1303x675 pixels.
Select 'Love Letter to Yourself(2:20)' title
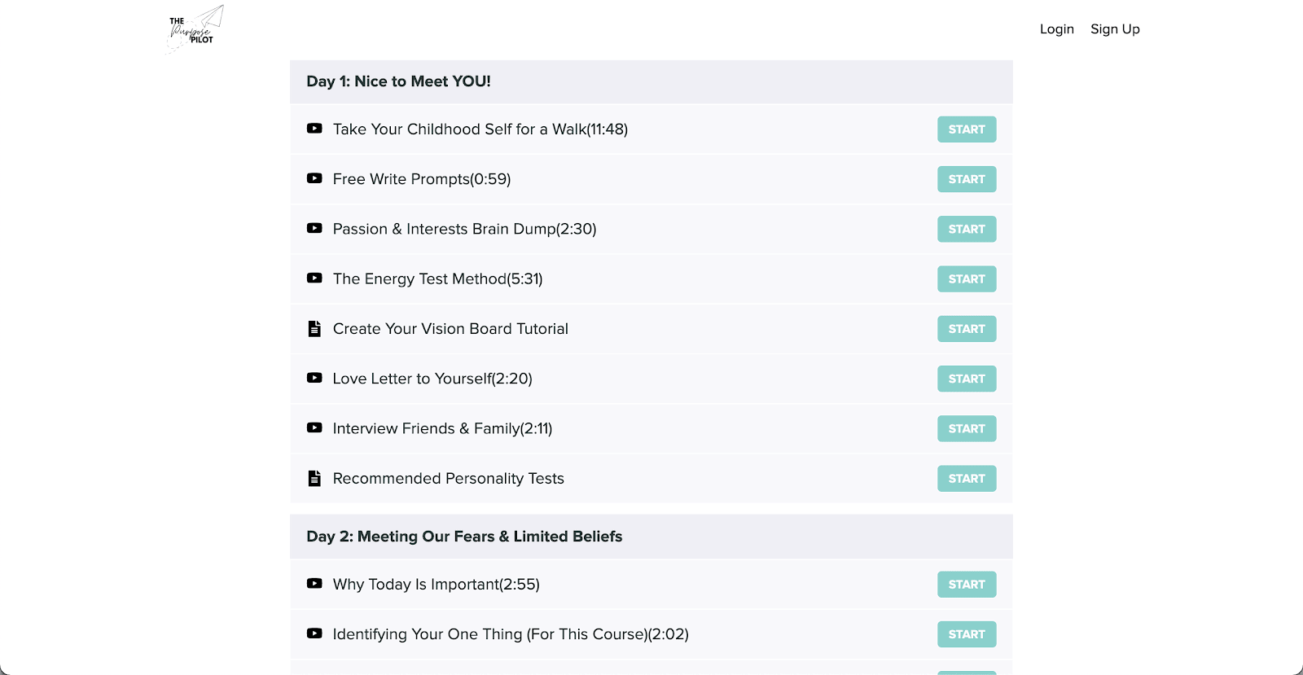[432, 379]
